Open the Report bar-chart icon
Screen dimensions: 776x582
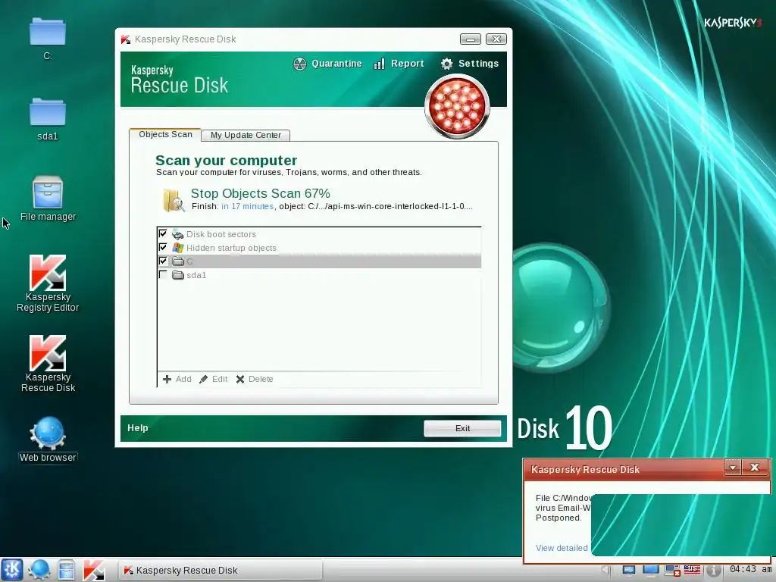click(x=379, y=64)
